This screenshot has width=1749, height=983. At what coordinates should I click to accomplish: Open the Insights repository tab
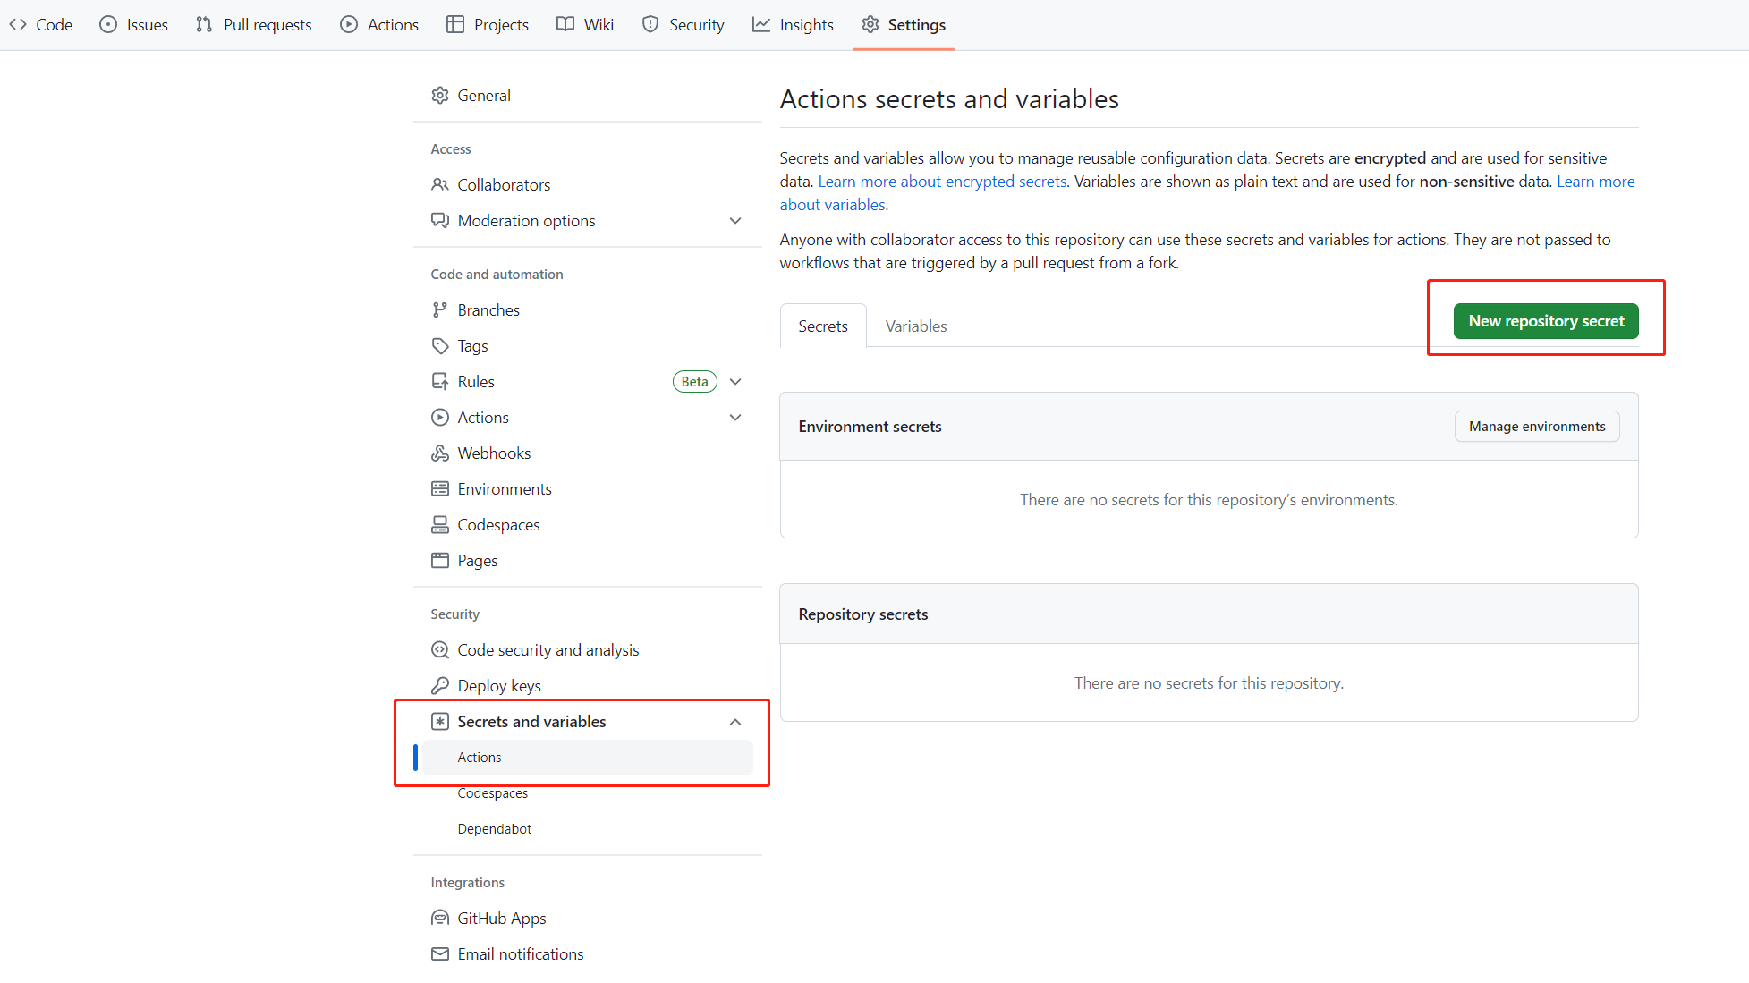(793, 25)
